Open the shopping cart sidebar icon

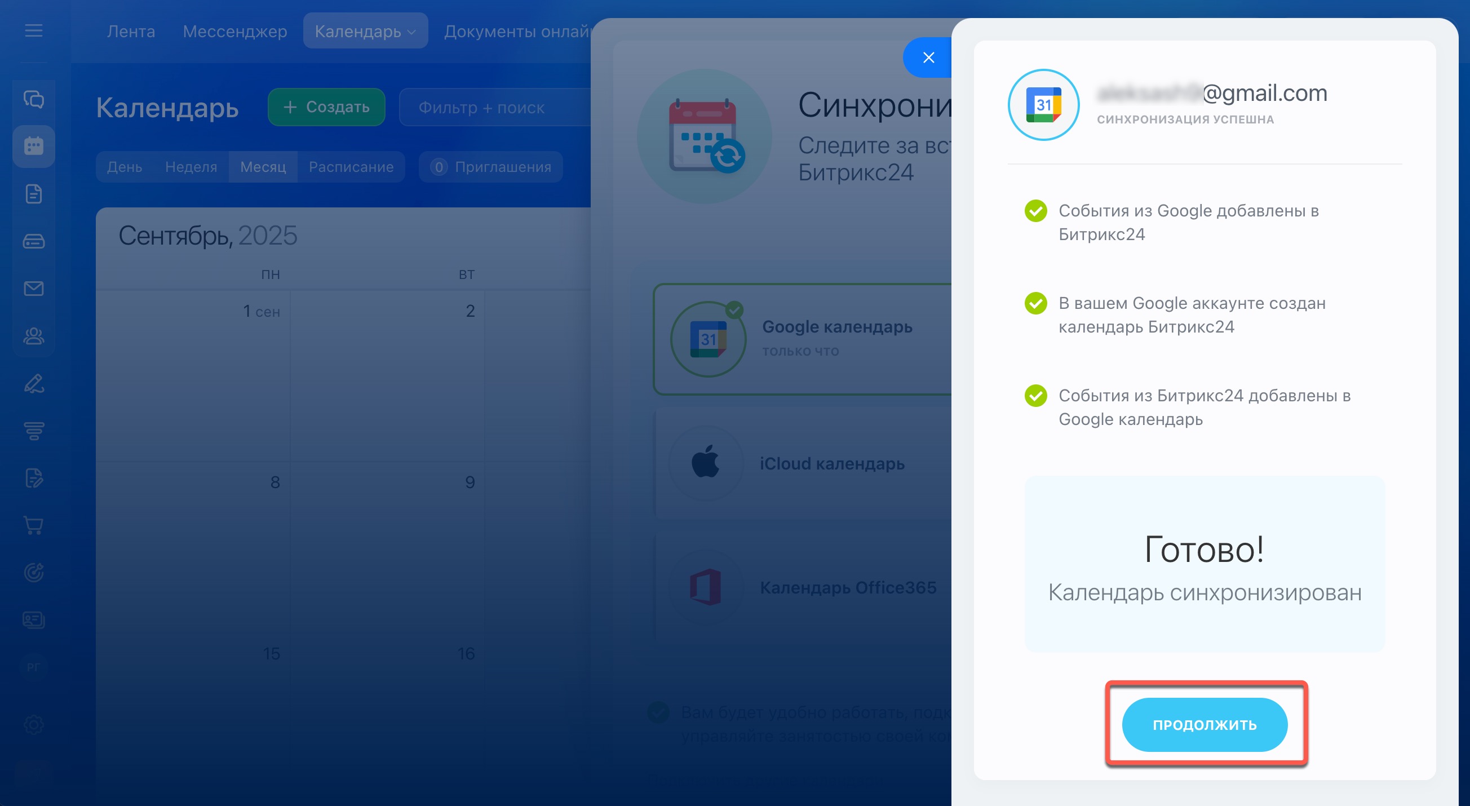[34, 525]
